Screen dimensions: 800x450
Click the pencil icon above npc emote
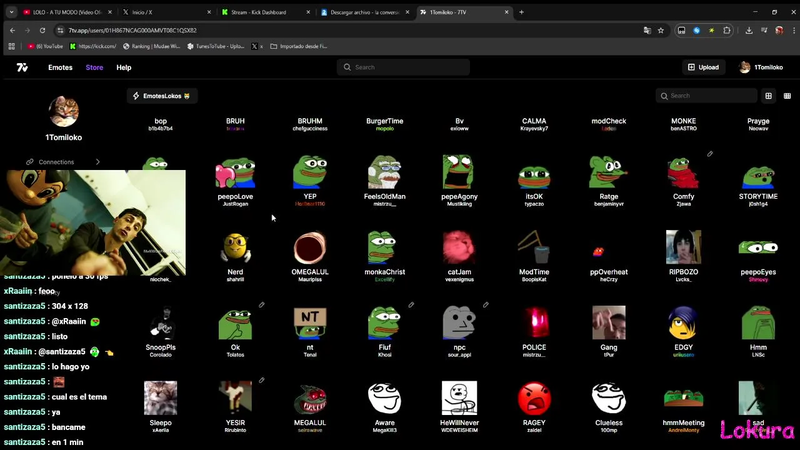pyautogui.click(x=486, y=305)
